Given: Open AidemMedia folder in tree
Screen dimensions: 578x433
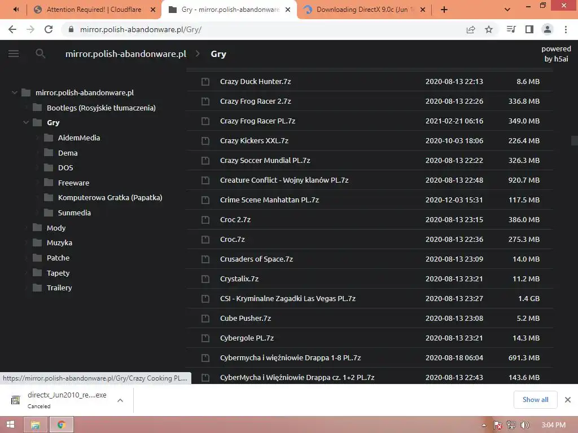Looking at the screenshot, I should 79,138.
